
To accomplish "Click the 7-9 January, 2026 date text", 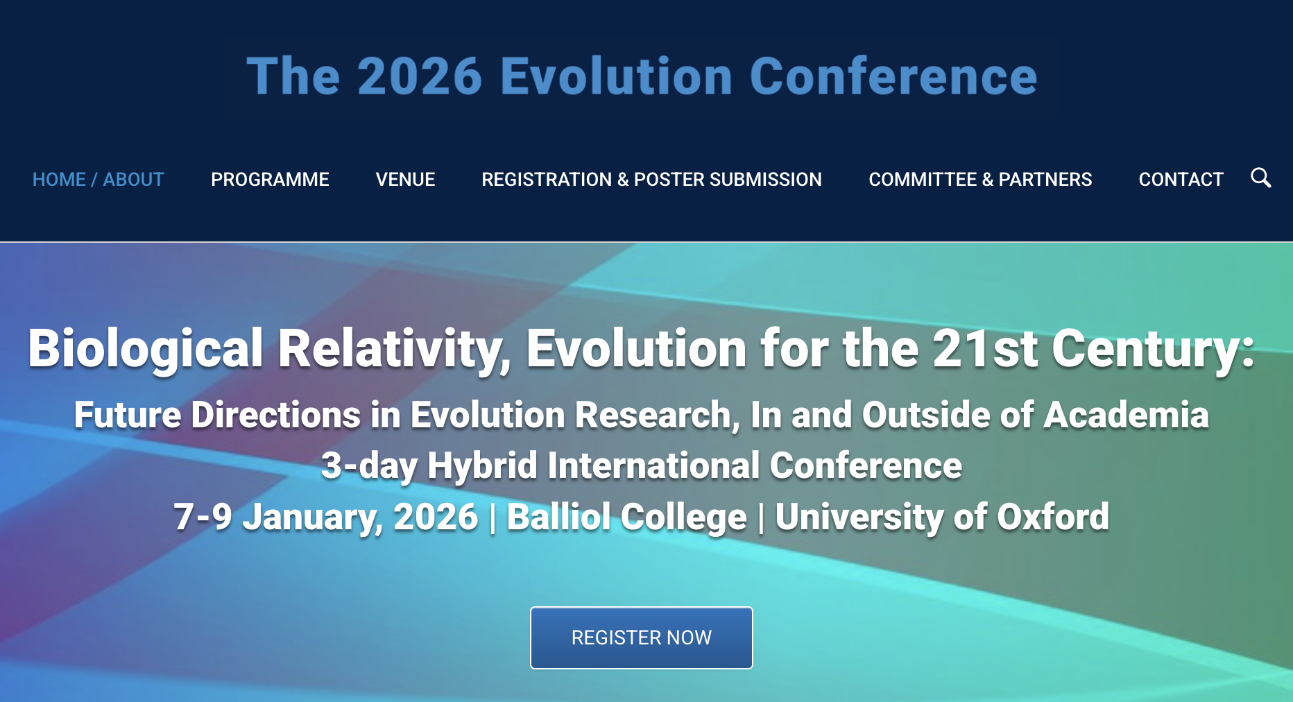I will [325, 517].
